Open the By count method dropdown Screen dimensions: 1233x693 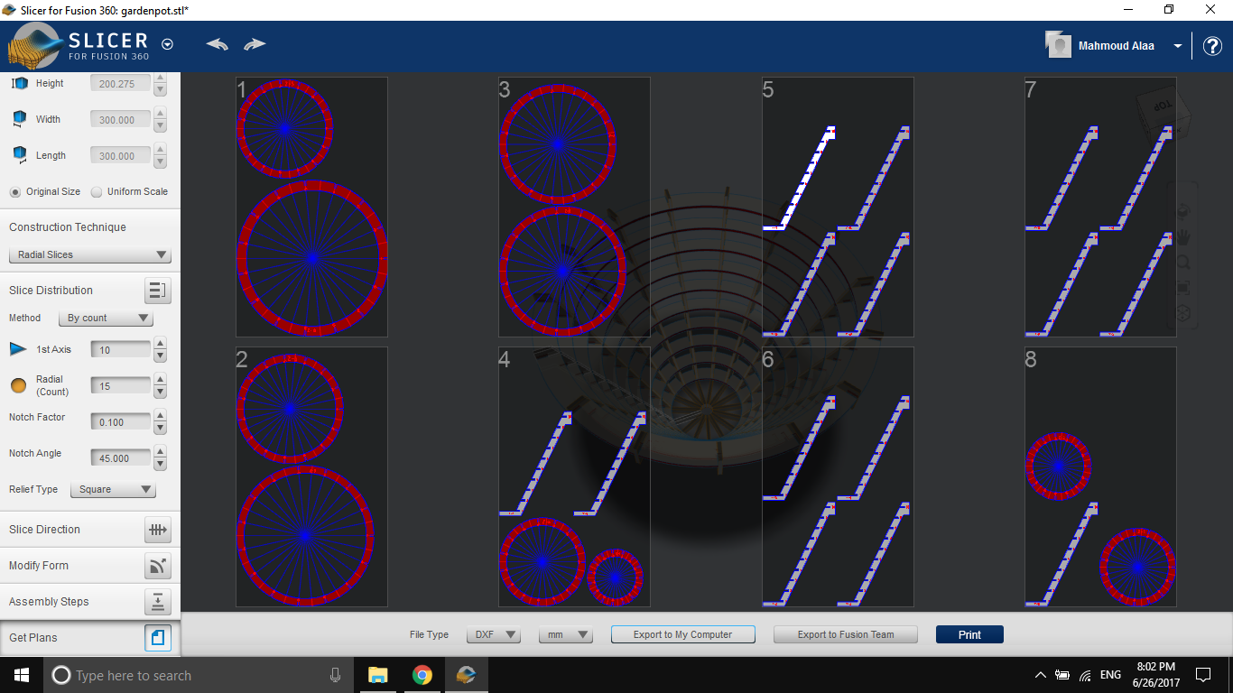pyautogui.click(x=106, y=319)
